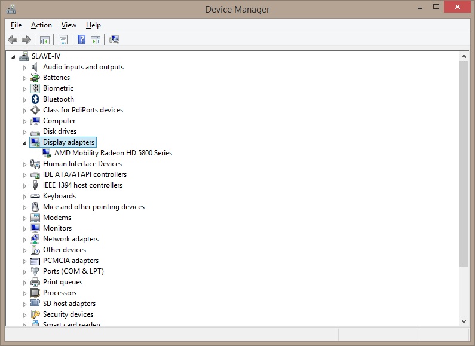Image resolution: width=475 pixels, height=346 pixels.
Task: Open the View menu
Action: pyautogui.click(x=69, y=25)
